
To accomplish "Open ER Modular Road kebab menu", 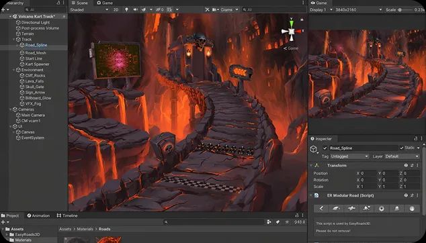I will [x=417, y=195].
